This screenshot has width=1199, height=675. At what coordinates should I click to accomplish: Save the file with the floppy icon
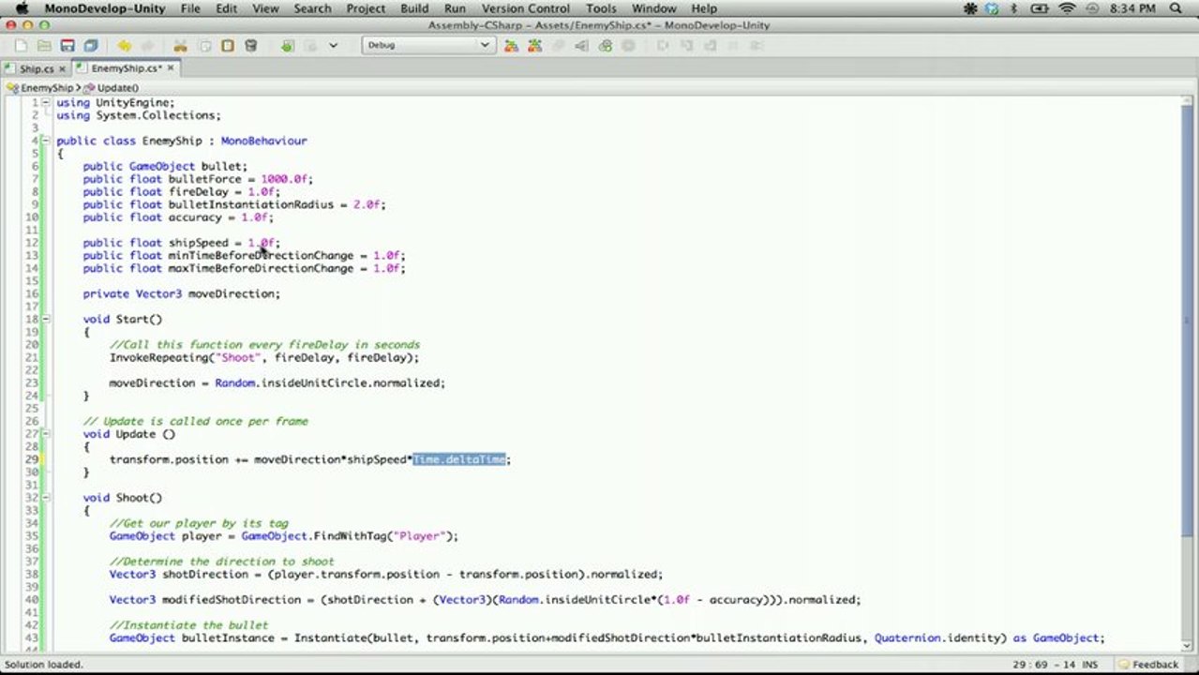coord(67,45)
